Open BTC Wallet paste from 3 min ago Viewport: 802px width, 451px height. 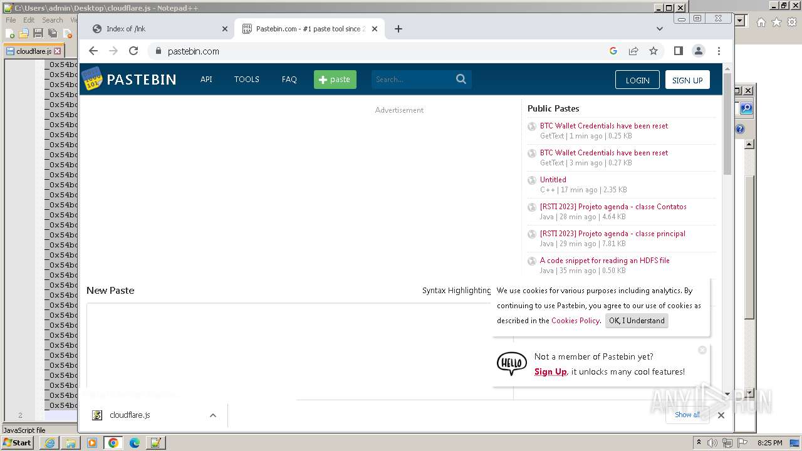(x=604, y=153)
